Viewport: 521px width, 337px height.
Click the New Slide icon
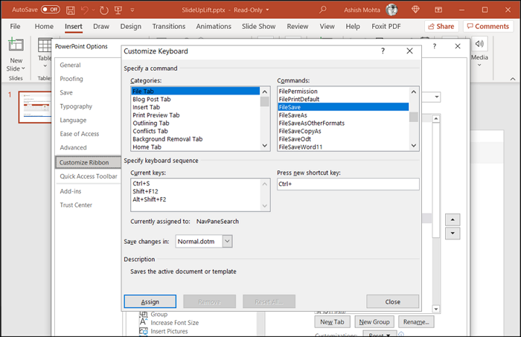click(16, 45)
